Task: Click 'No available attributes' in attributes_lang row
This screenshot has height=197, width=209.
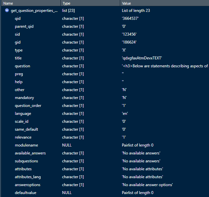Action: point(142,177)
